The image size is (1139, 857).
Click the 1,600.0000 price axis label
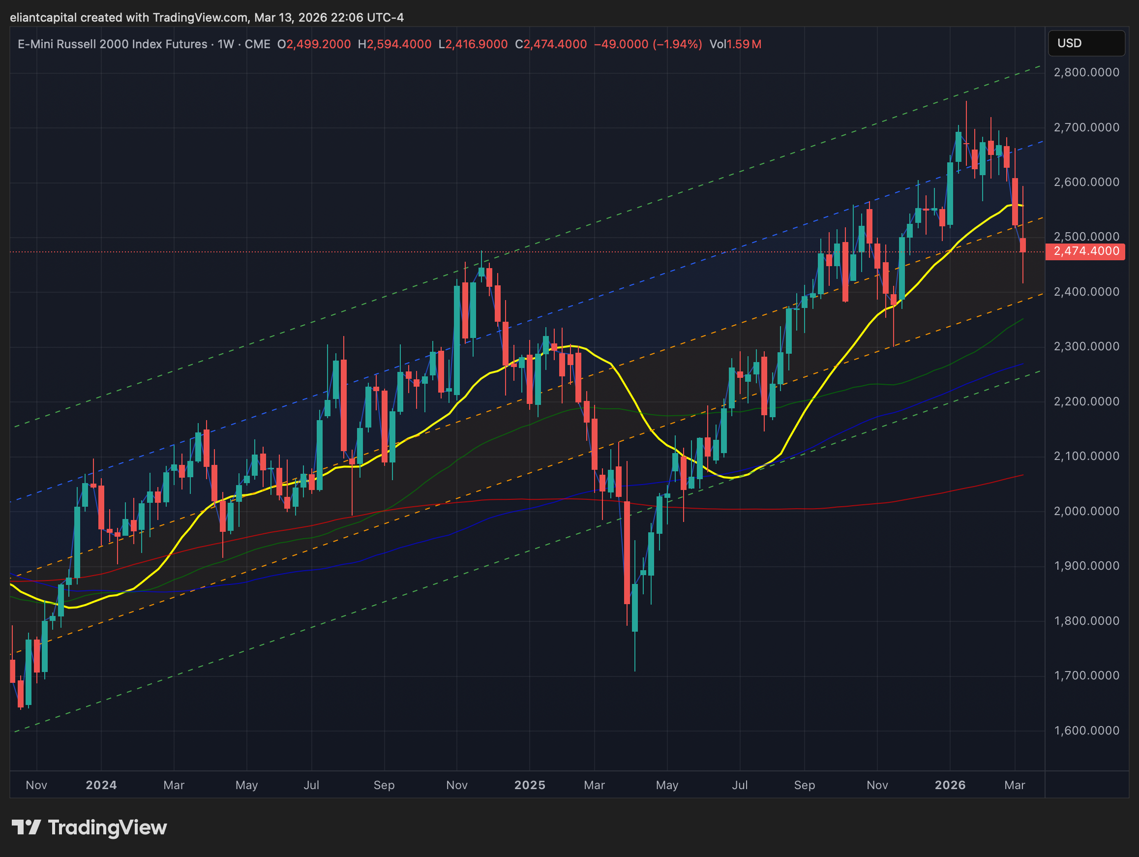tap(1086, 730)
